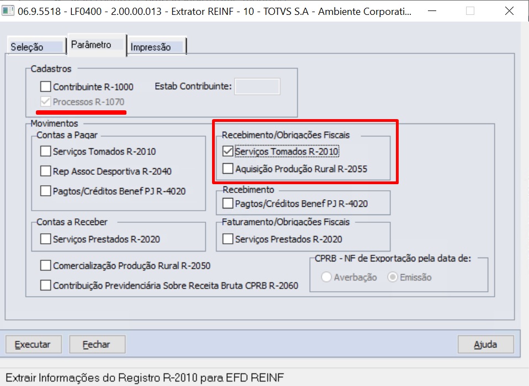Click the Fechar button
The height and width of the screenshot is (386, 529).
click(97, 344)
